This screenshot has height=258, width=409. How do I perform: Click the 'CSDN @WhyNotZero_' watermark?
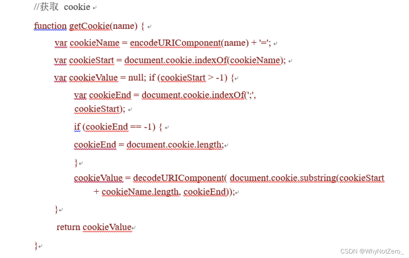(372, 251)
